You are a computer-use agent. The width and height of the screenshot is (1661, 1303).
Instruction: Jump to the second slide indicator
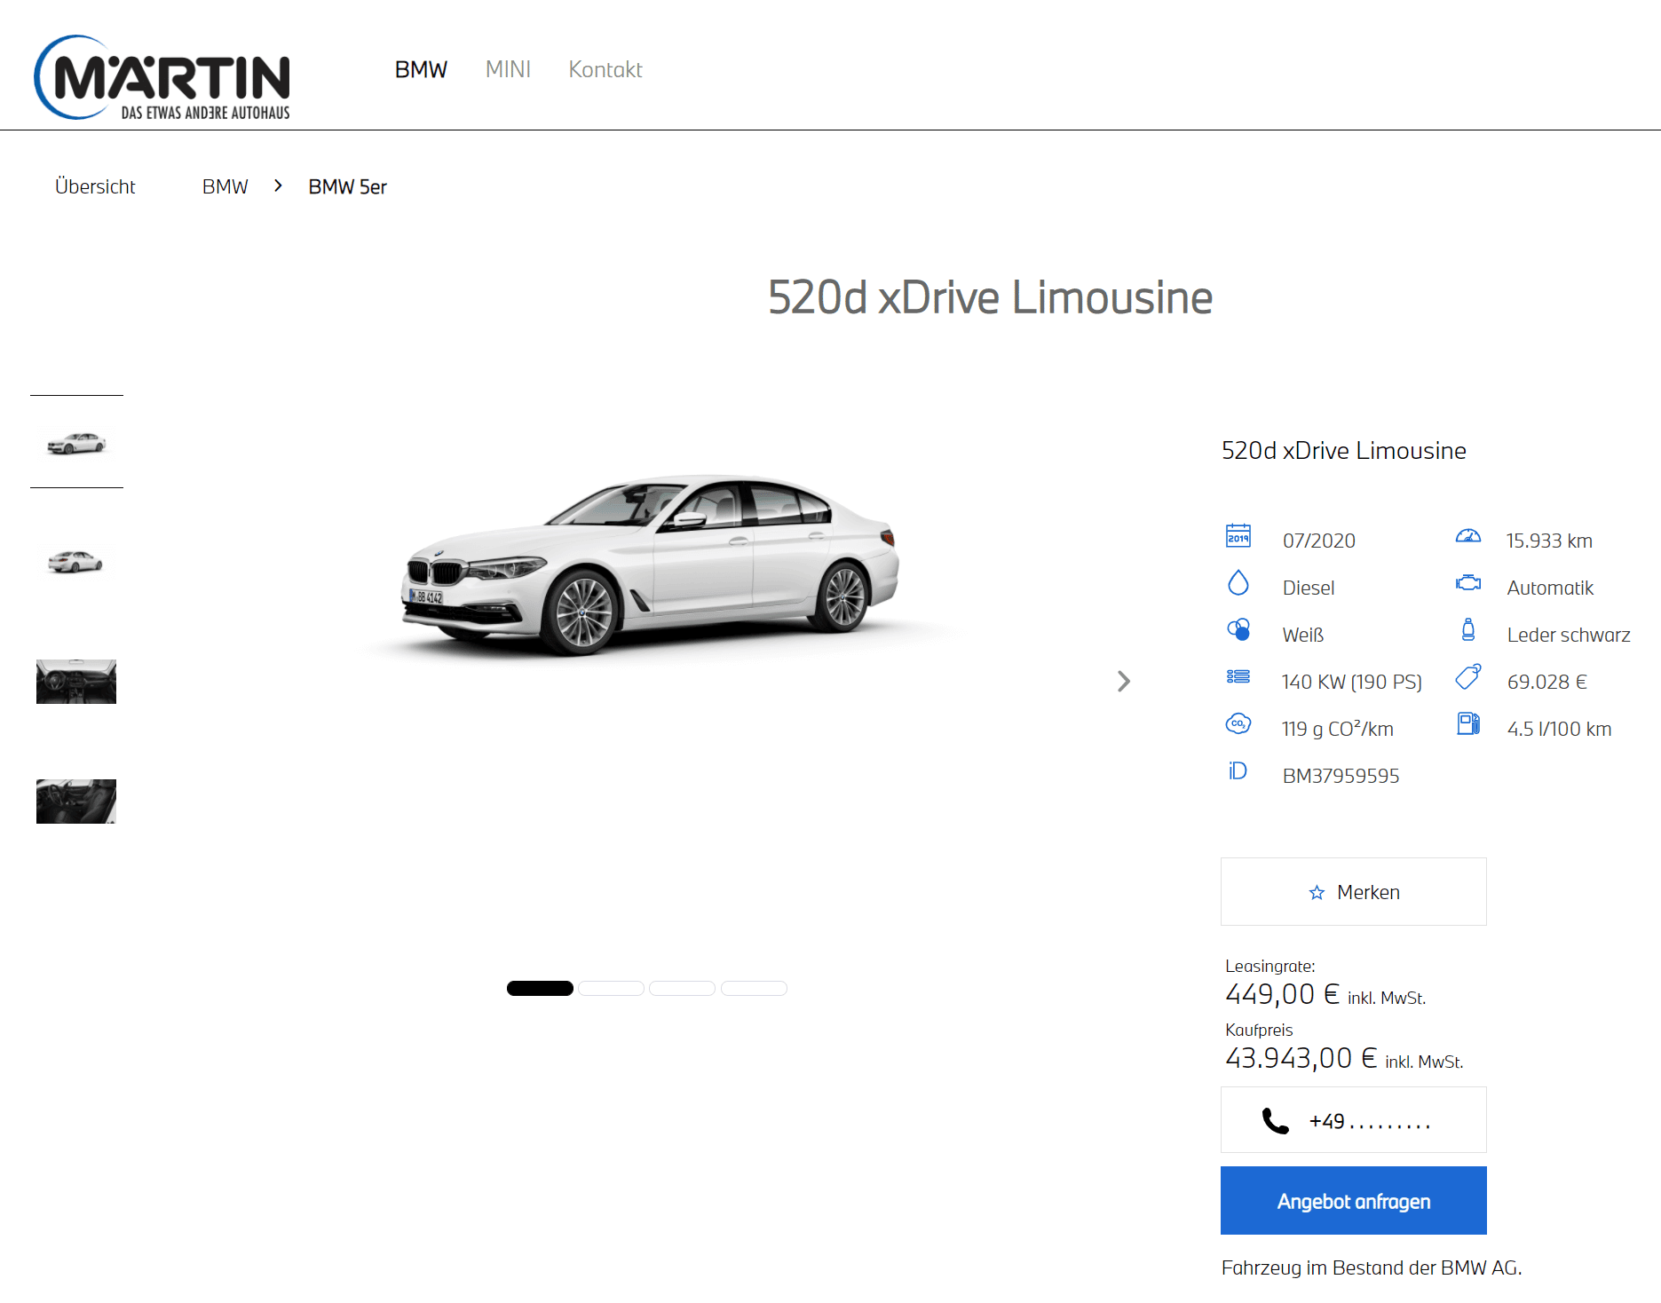[611, 988]
